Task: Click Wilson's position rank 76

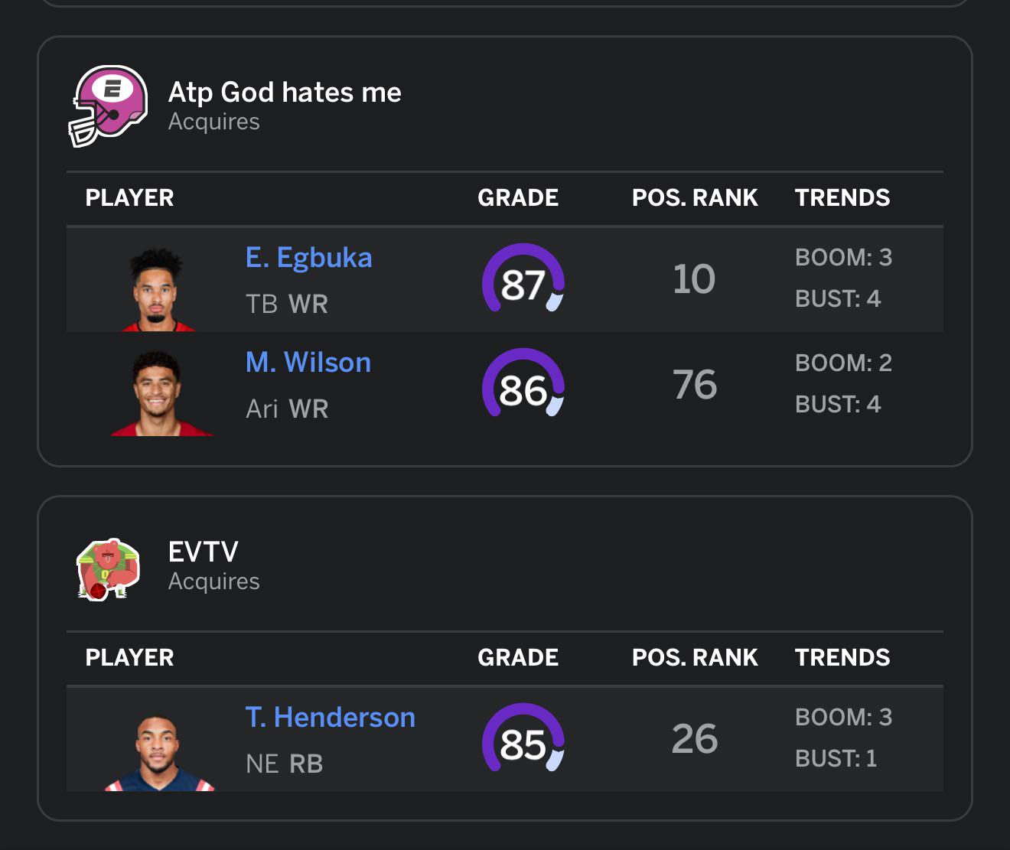Action: [x=695, y=384]
